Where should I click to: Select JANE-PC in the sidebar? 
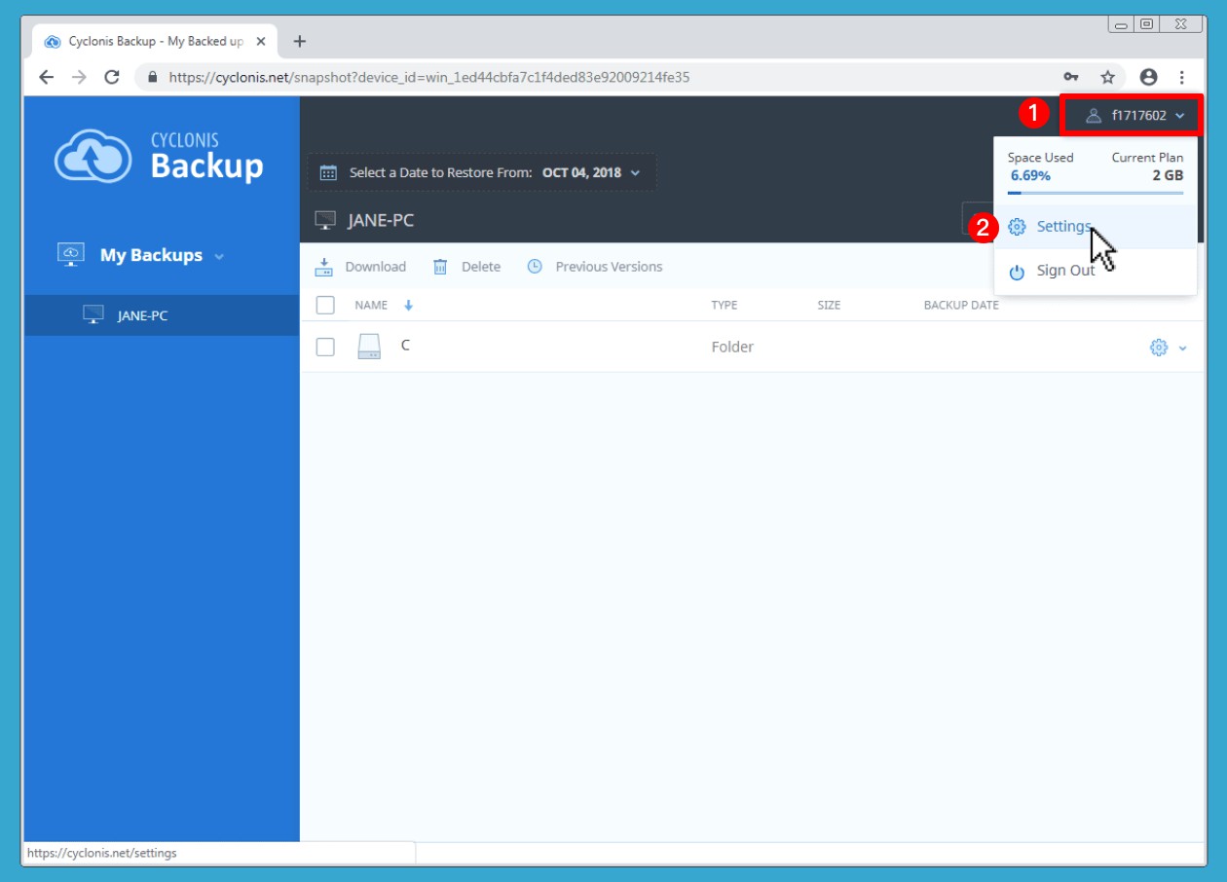(x=142, y=315)
